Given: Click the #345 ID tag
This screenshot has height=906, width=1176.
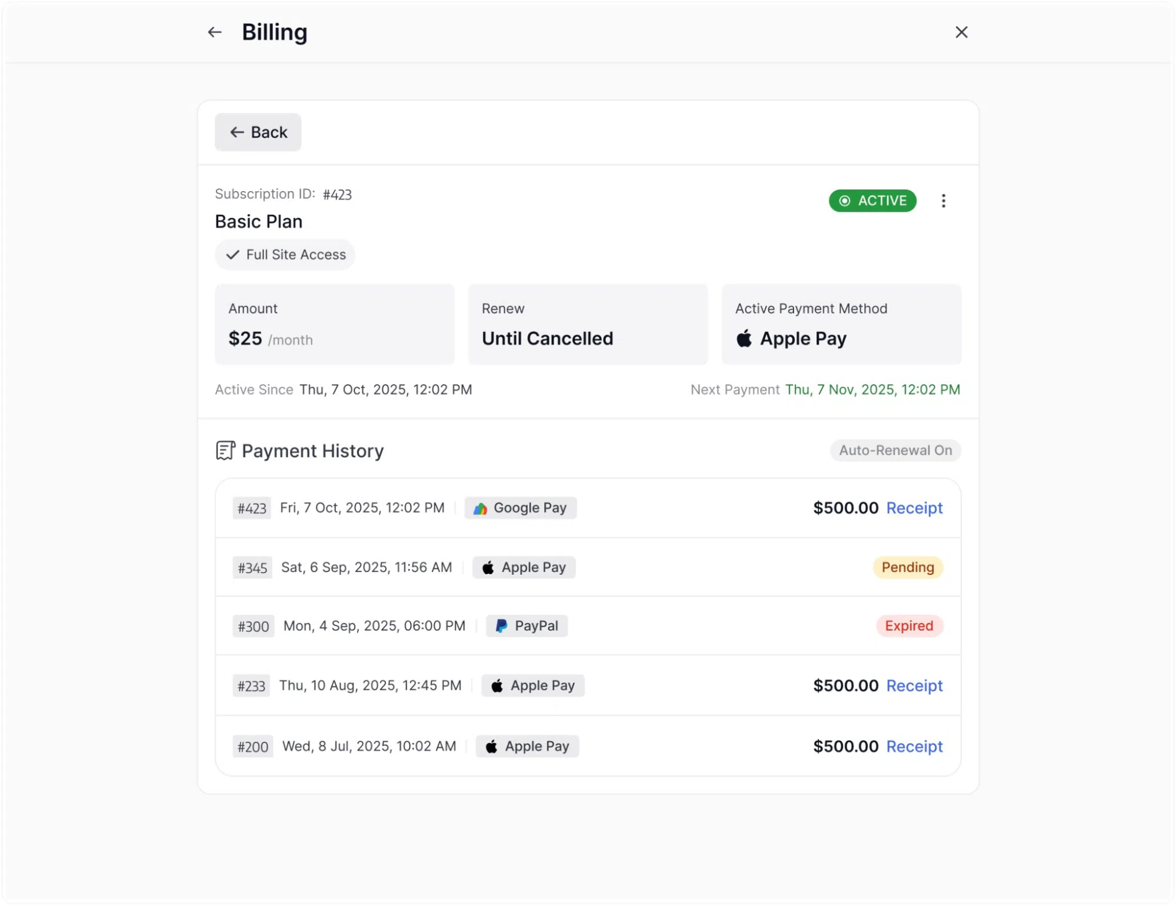Looking at the screenshot, I should (x=252, y=568).
